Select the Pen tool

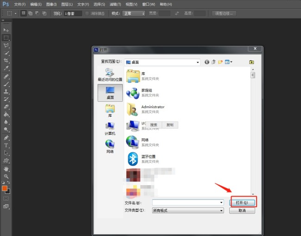pyautogui.click(x=6, y=138)
